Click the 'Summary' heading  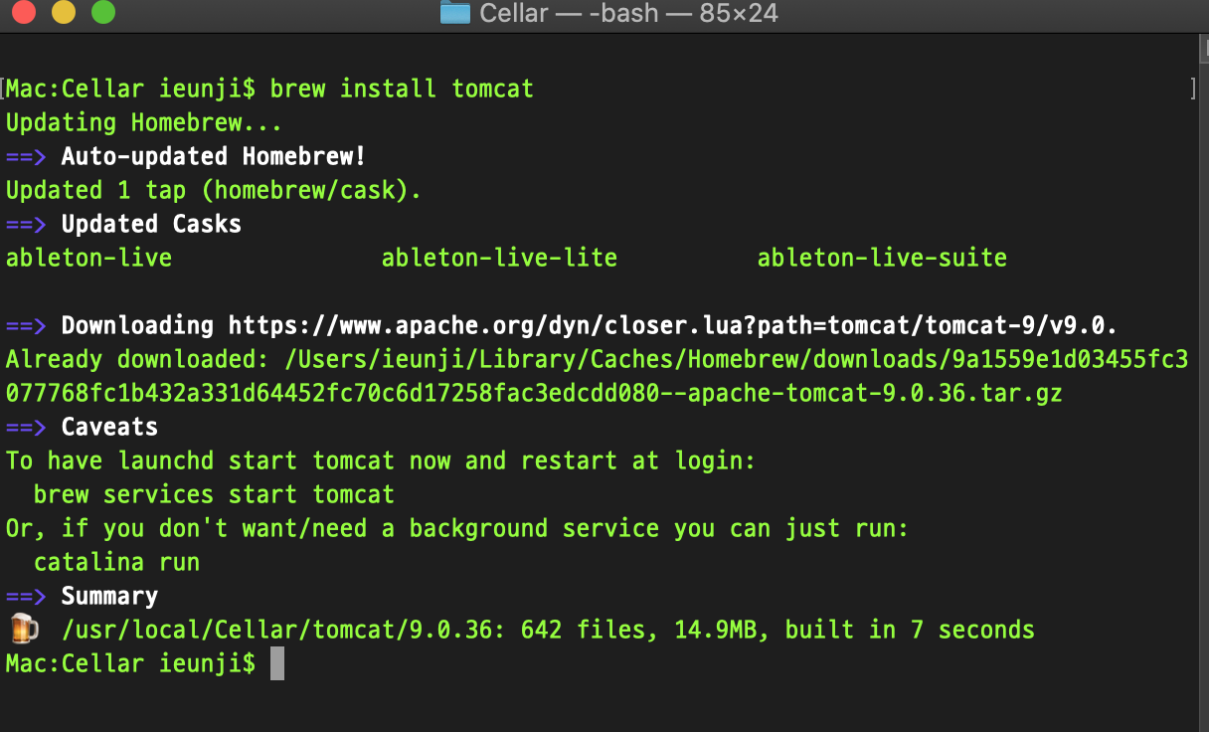(109, 596)
